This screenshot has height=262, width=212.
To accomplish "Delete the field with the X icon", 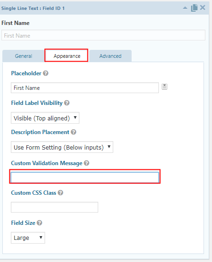I will coord(203,8).
